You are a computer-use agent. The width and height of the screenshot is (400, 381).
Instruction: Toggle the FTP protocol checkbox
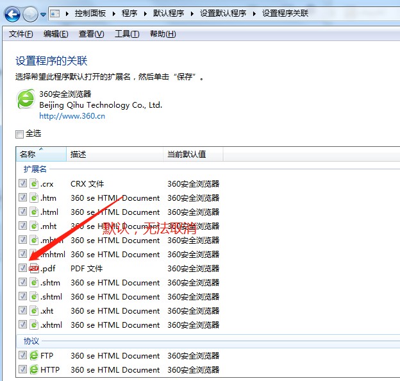pos(22,355)
